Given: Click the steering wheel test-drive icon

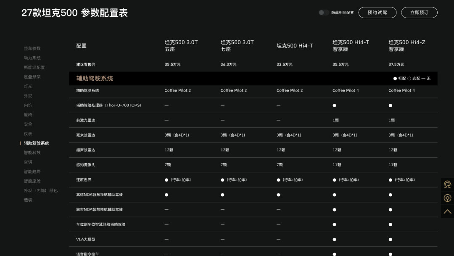Looking at the screenshot, I should pos(447,198).
